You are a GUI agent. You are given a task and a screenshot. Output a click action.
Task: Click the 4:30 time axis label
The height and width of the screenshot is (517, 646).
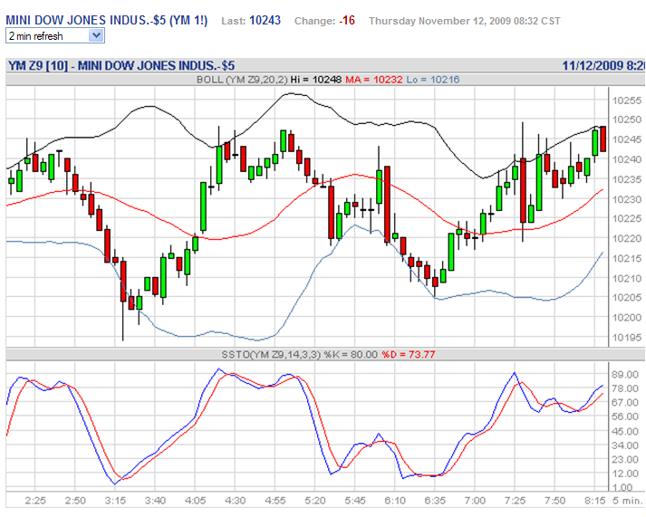[x=235, y=501]
